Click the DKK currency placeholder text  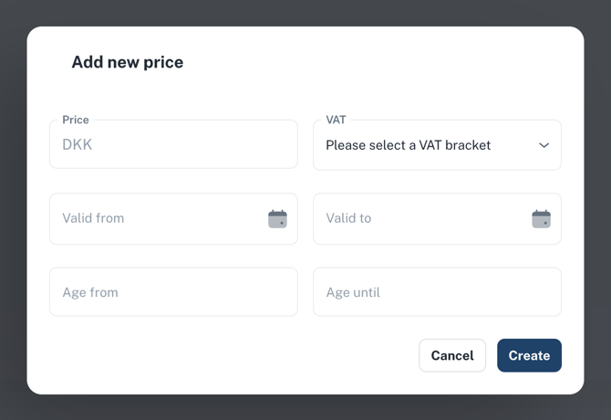click(x=78, y=144)
